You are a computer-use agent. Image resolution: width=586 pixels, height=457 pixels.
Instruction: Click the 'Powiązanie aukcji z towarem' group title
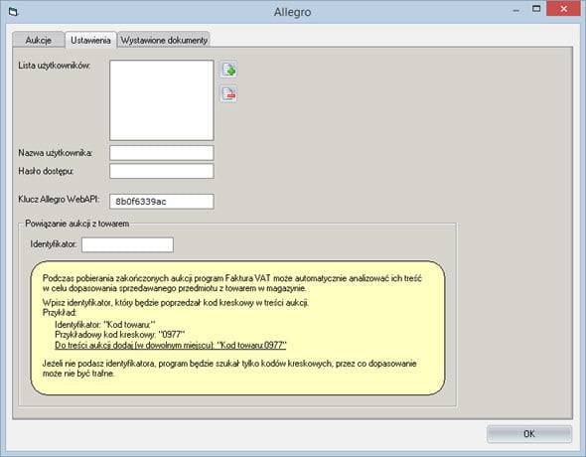pos(77,224)
